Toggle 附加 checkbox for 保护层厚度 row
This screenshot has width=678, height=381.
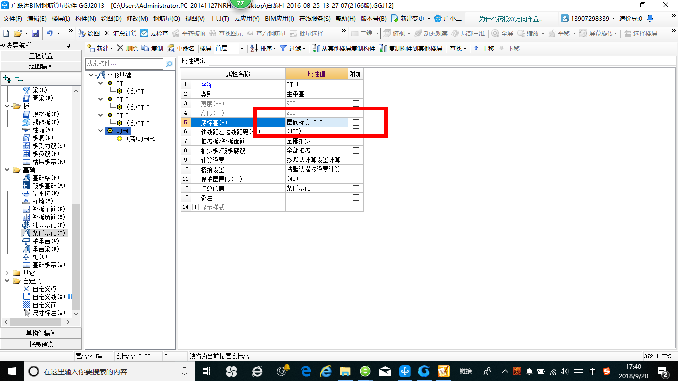point(356,179)
